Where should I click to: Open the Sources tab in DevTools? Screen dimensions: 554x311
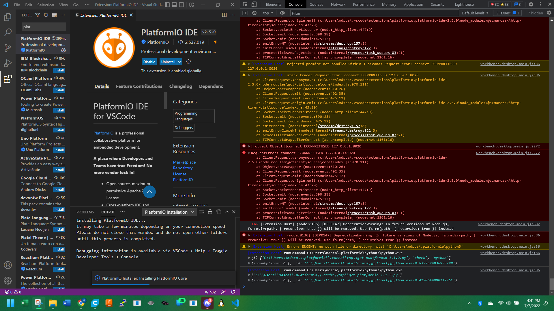[317, 4]
